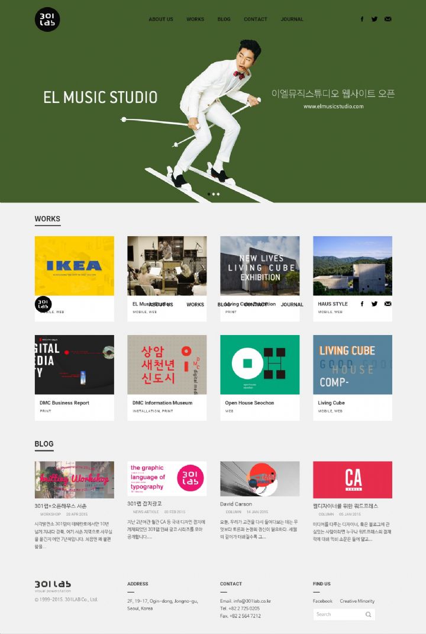Viewport: 426px width, 634px height.
Task: Select the first carousel dot in the banner
Action: click(x=208, y=194)
